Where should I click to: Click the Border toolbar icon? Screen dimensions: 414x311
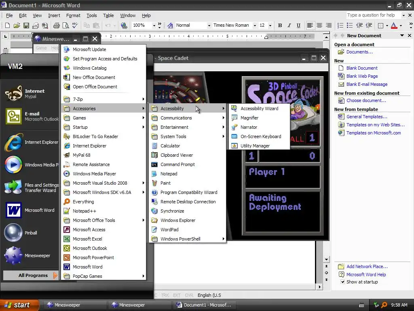pyautogui.click(x=380, y=26)
